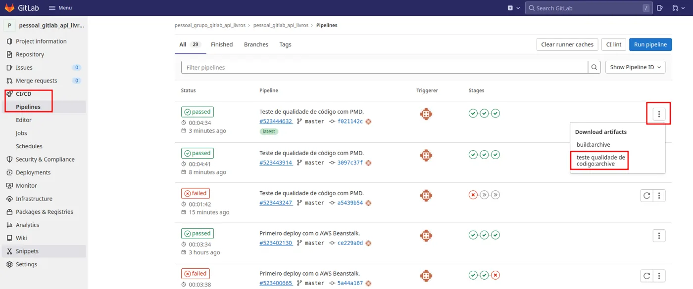
Task: Open pipeline #523444632 link
Action: tap(276, 121)
